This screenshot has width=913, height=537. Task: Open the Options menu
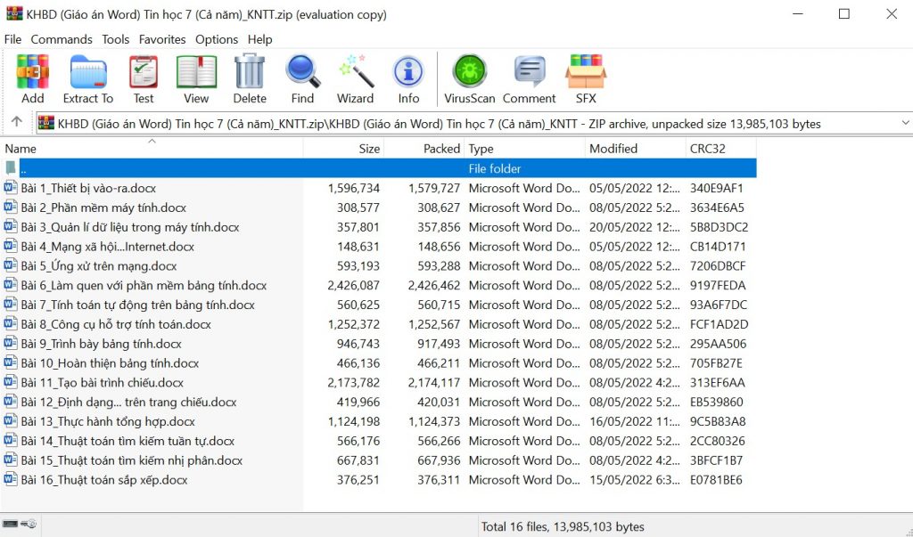[x=217, y=39]
